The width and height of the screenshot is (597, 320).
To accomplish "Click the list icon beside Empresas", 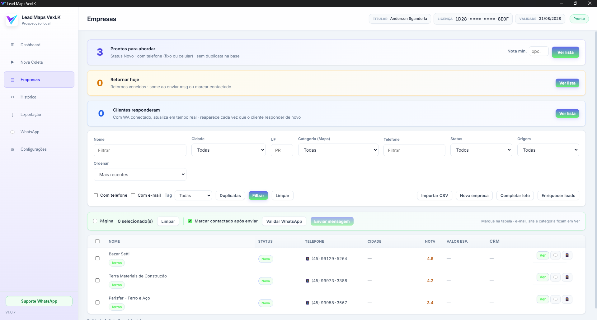I will [x=12, y=80].
